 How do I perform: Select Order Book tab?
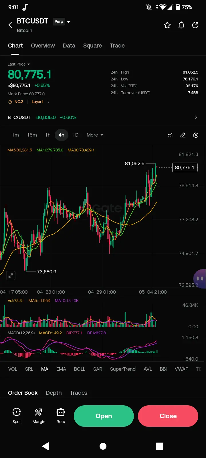[23, 393]
